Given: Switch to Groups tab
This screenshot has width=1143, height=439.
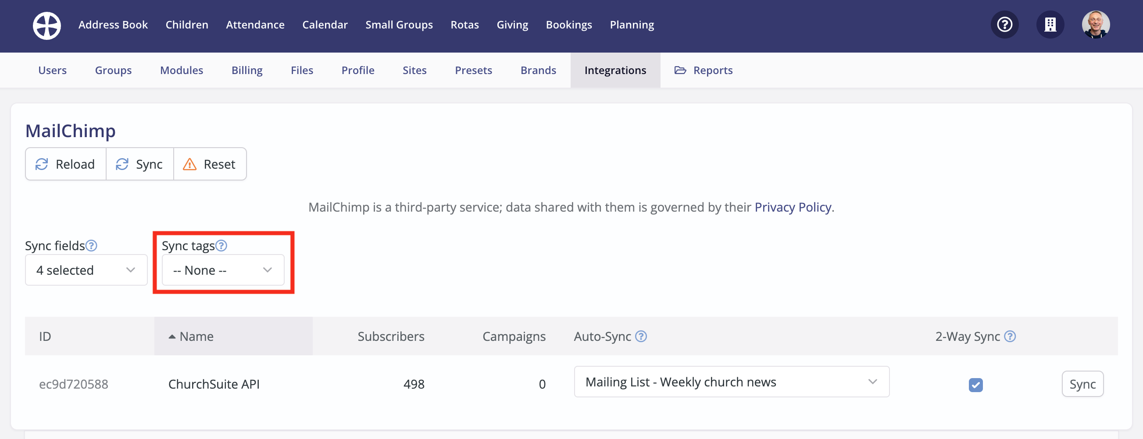Looking at the screenshot, I should 113,70.
